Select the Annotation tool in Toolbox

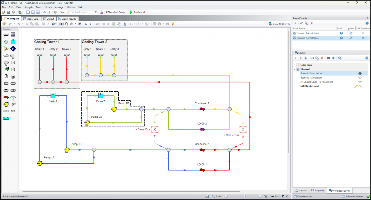[x=13, y=35]
